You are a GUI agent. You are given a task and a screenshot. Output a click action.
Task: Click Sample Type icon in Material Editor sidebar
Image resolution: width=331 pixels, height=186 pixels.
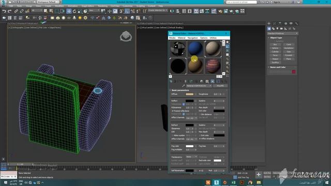(x=228, y=42)
